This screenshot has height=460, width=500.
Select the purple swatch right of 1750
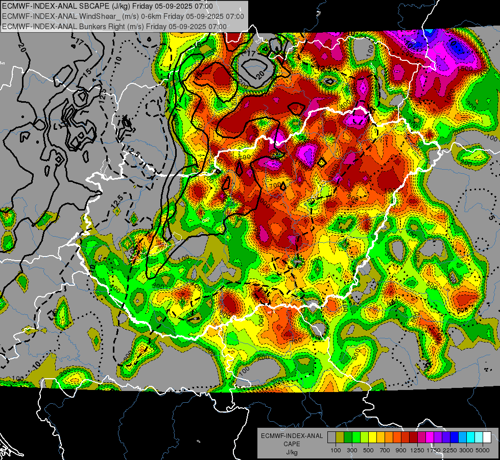[x=438, y=437]
